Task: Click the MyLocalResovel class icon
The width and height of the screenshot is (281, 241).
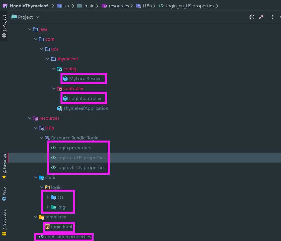Action: 65,79
